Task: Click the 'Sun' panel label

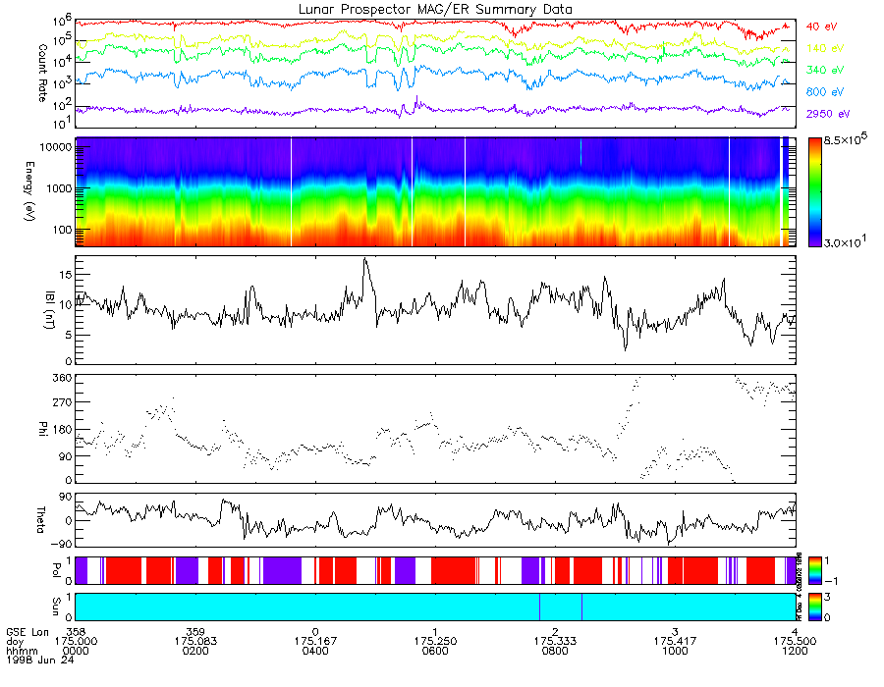Action: (56, 606)
